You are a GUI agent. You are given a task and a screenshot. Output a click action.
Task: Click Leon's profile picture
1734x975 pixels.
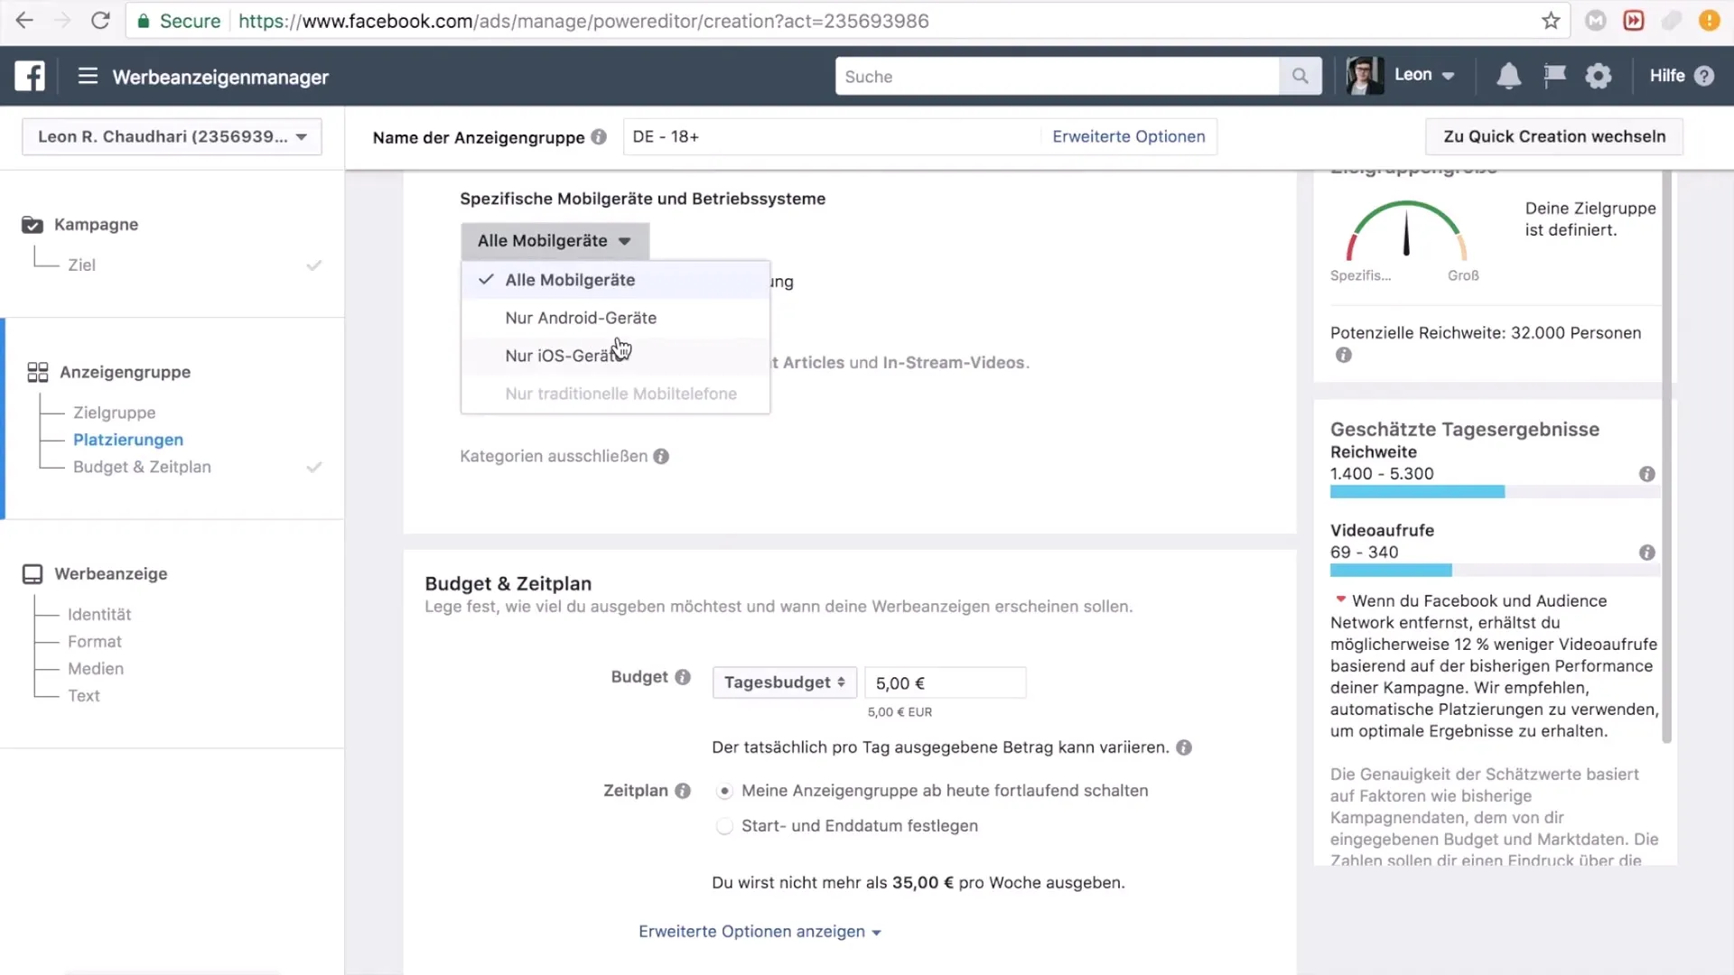1365,76
